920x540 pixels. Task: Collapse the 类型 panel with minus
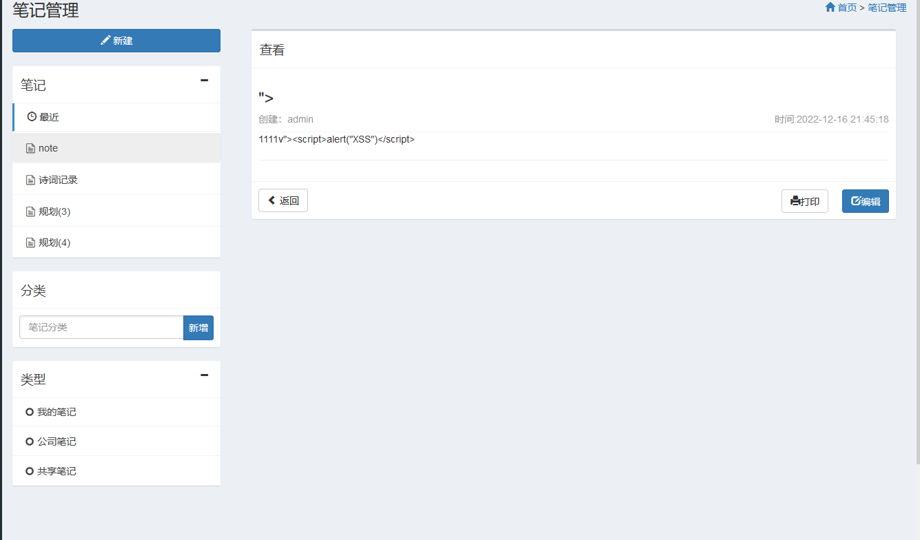tap(204, 375)
